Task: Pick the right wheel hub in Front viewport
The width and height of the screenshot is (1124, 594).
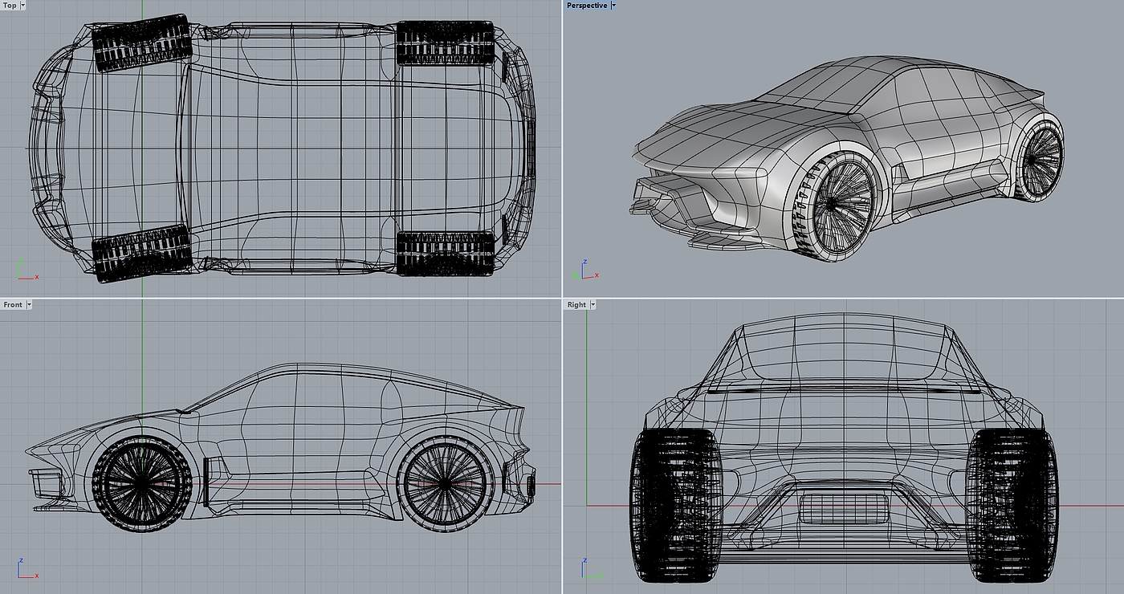Action: pos(446,484)
